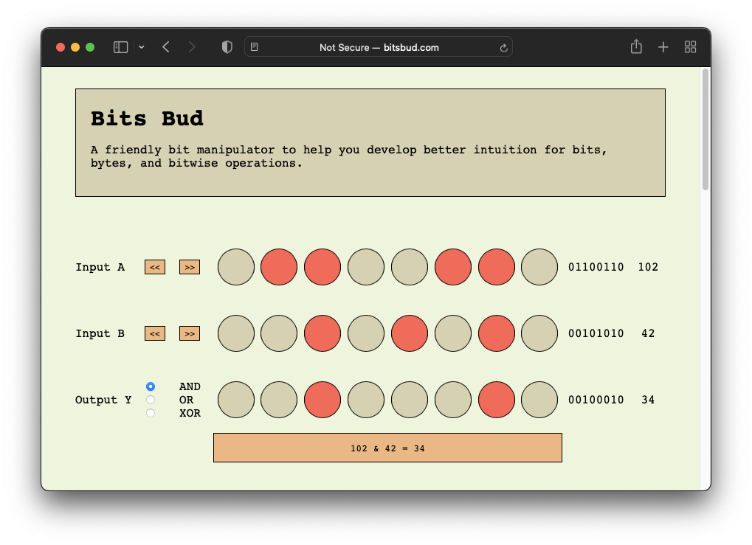This screenshot has width=752, height=545.
Task: Toggle Input A fifth circle from left
Action: pyautogui.click(x=410, y=267)
